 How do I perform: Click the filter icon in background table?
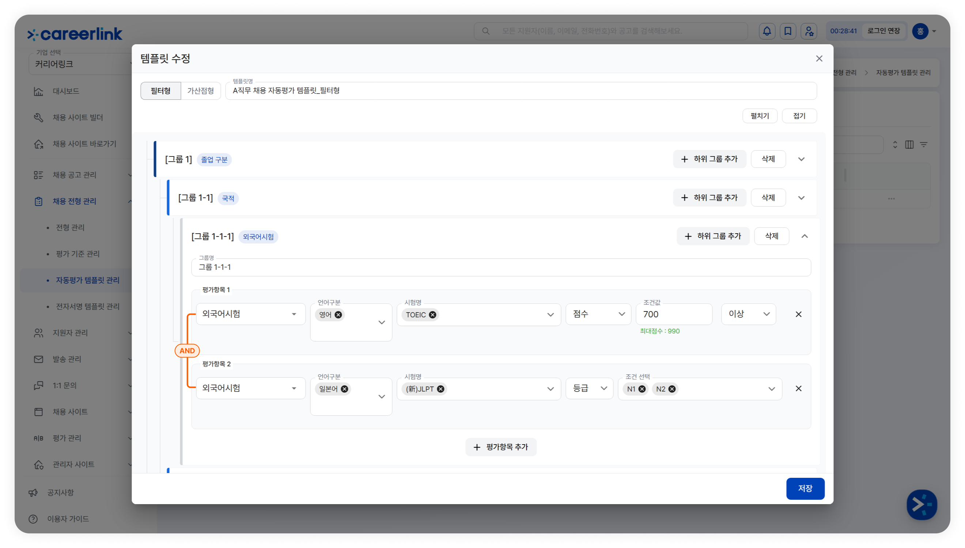click(923, 144)
